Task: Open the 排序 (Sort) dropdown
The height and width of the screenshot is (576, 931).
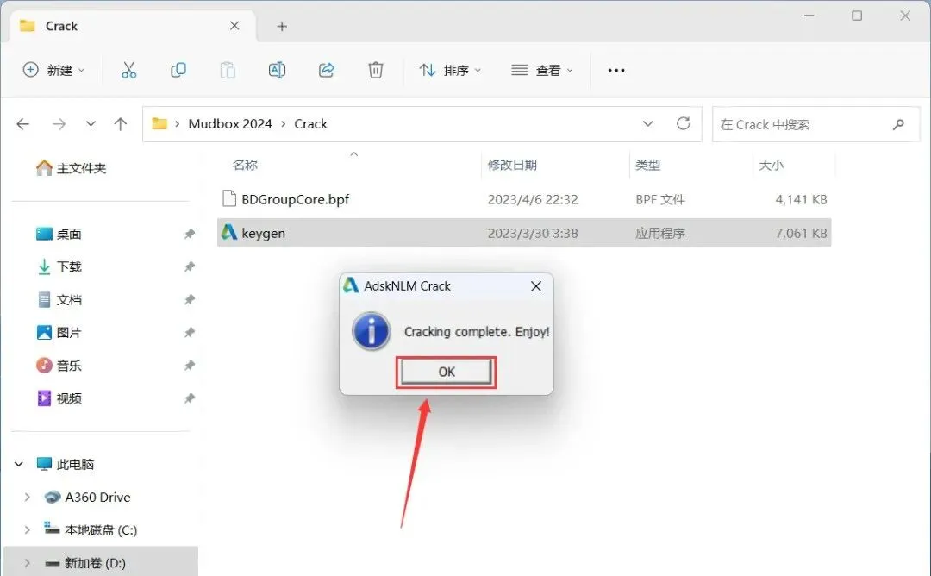Action: point(450,70)
